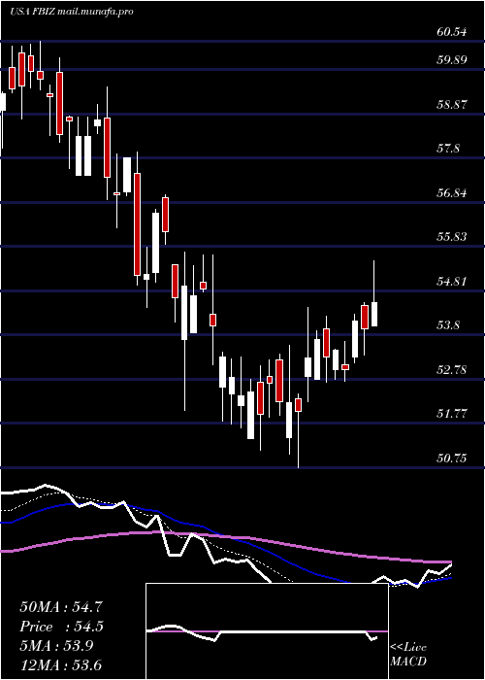Click the 56.84 price level label

coord(452,193)
